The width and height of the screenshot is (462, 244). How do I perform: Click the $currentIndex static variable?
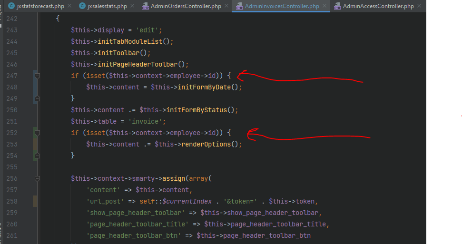tap(187, 202)
